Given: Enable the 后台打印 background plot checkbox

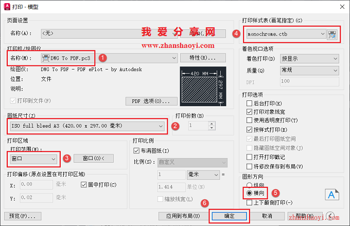Looking at the screenshot, I should (x=249, y=103).
